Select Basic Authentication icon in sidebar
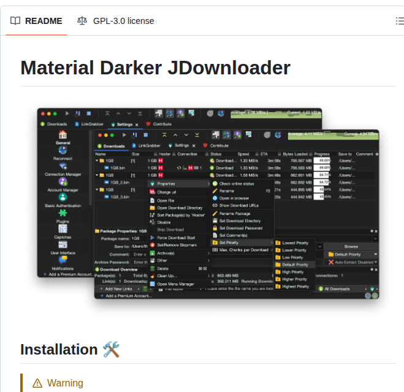This screenshot has height=392, width=404. [x=63, y=197]
